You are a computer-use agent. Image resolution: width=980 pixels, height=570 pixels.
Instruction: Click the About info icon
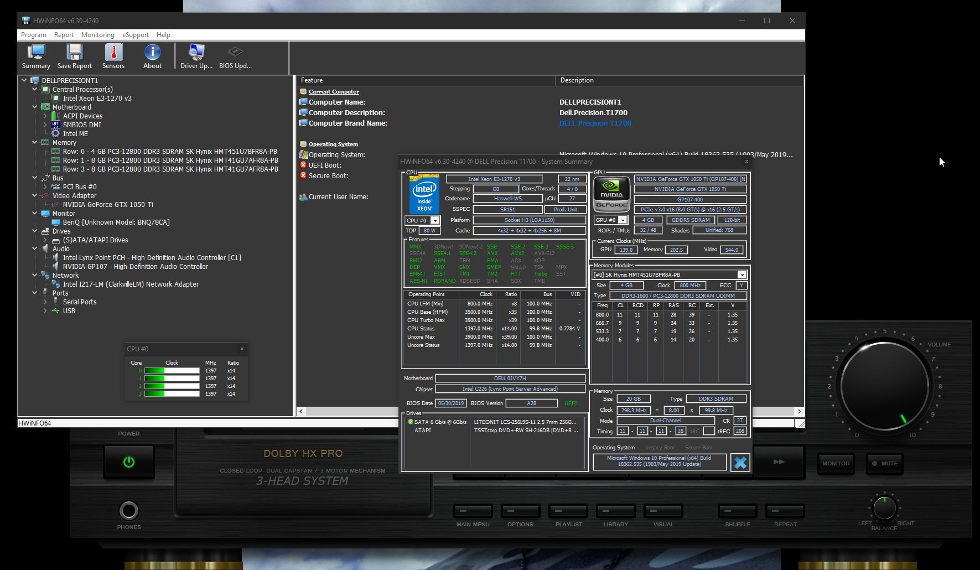pyautogui.click(x=152, y=57)
